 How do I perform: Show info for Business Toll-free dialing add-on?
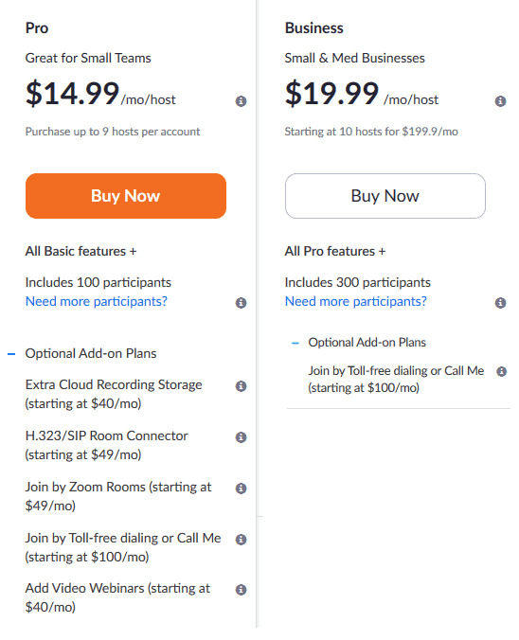pyautogui.click(x=501, y=371)
